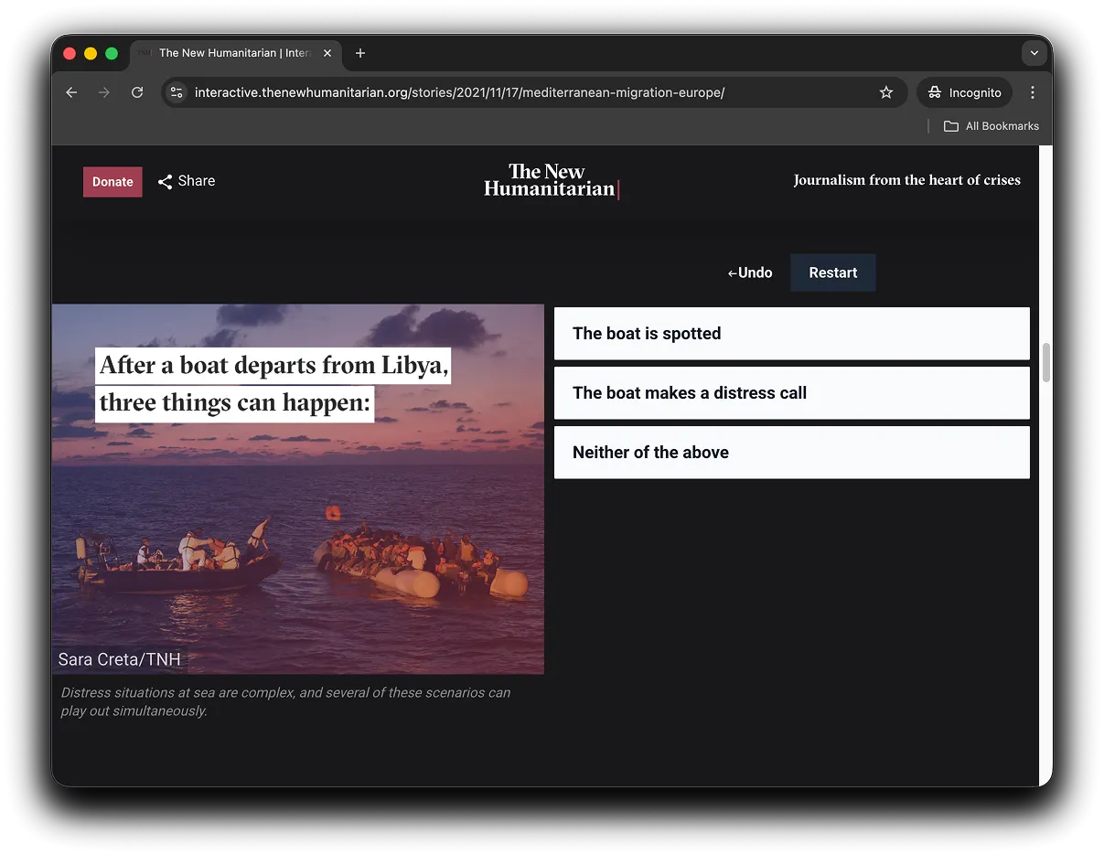Click the red Donate button
The width and height of the screenshot is (1104, 855).
(113, 182)
